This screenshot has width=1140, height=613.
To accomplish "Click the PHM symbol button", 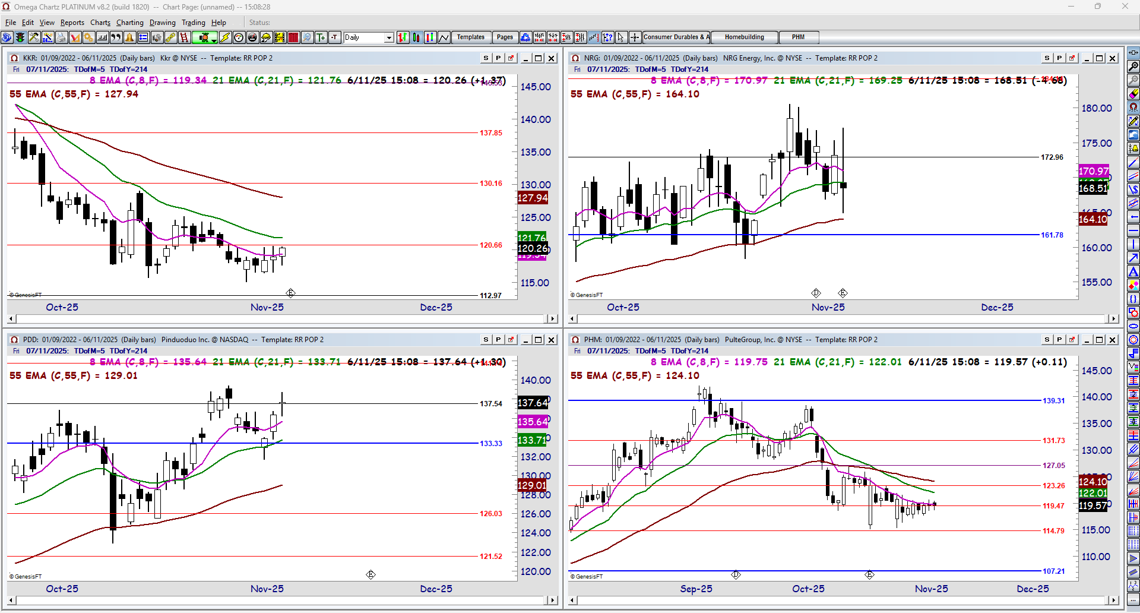I will coord(799,37).
